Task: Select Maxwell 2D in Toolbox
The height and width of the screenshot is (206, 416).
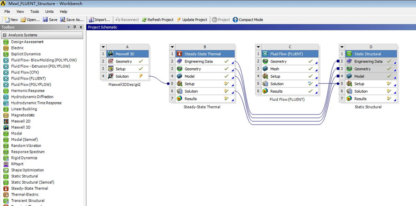Action: point(21,121)
